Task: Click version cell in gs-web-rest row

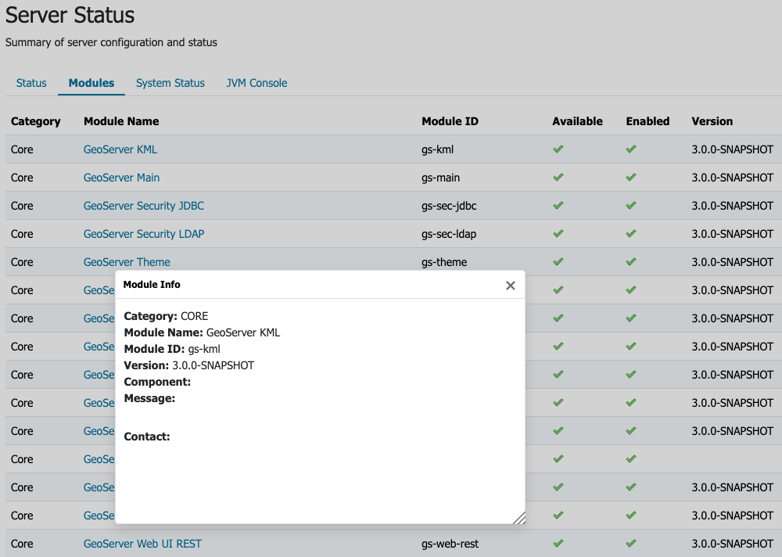Action: tap(732, 544)
